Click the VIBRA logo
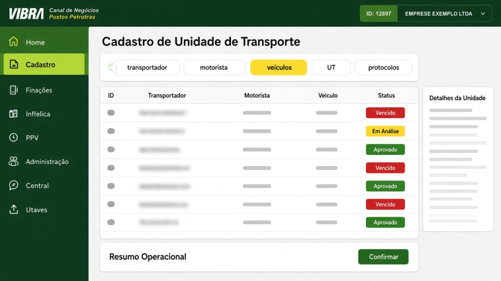The image size is (501, 281). tap(26, 14)
